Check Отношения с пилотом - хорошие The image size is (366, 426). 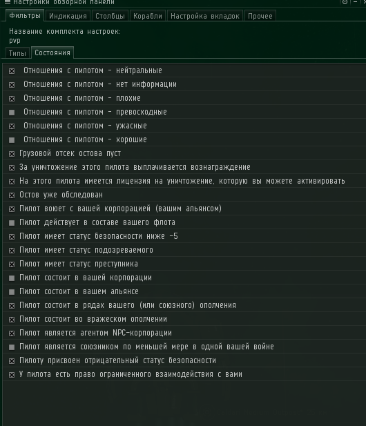[12, 140]
